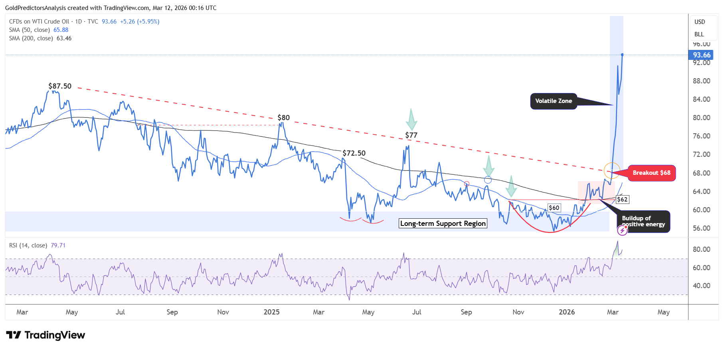Viewport: 724px width, 350px height.
Task: Click the Buildup of positive energy callout
Action: (x=643, y=221)
